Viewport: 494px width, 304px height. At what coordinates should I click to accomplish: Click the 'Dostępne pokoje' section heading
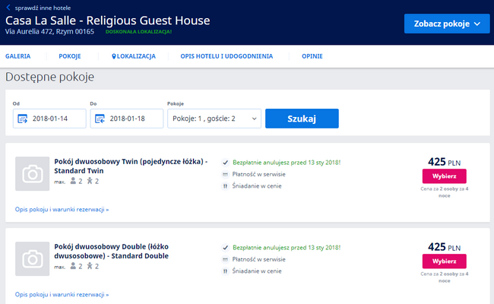point(49,78)
